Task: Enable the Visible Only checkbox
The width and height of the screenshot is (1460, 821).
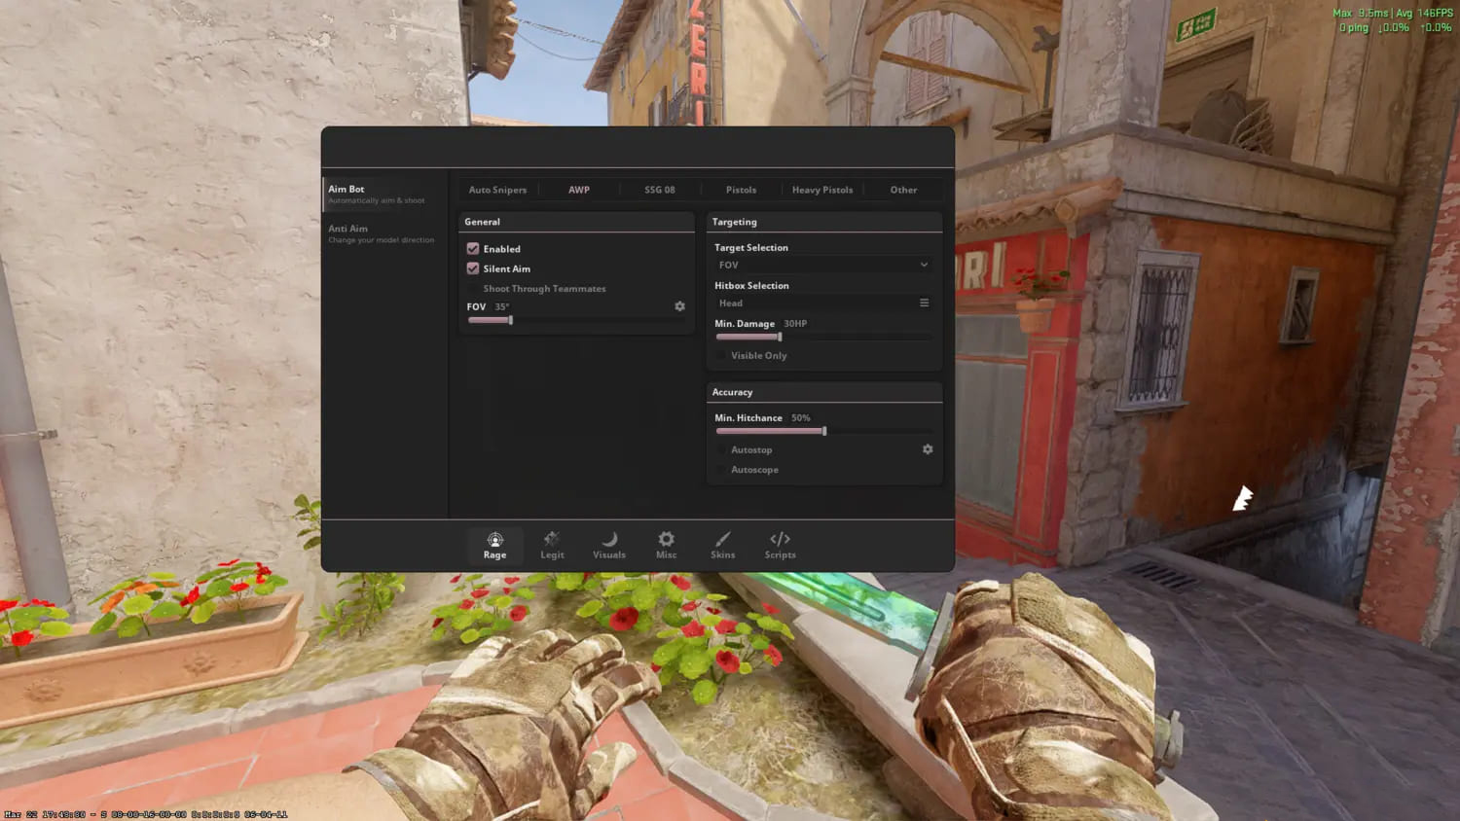Action: 721,356
